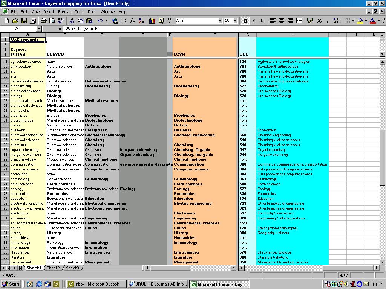Click the Align Right icon
Viewport: 386px width, 289px height.
pyautogui.click(x=291, y=21)
